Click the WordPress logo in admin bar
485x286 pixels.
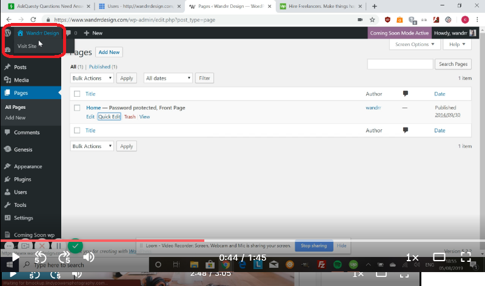coord(8,33)
